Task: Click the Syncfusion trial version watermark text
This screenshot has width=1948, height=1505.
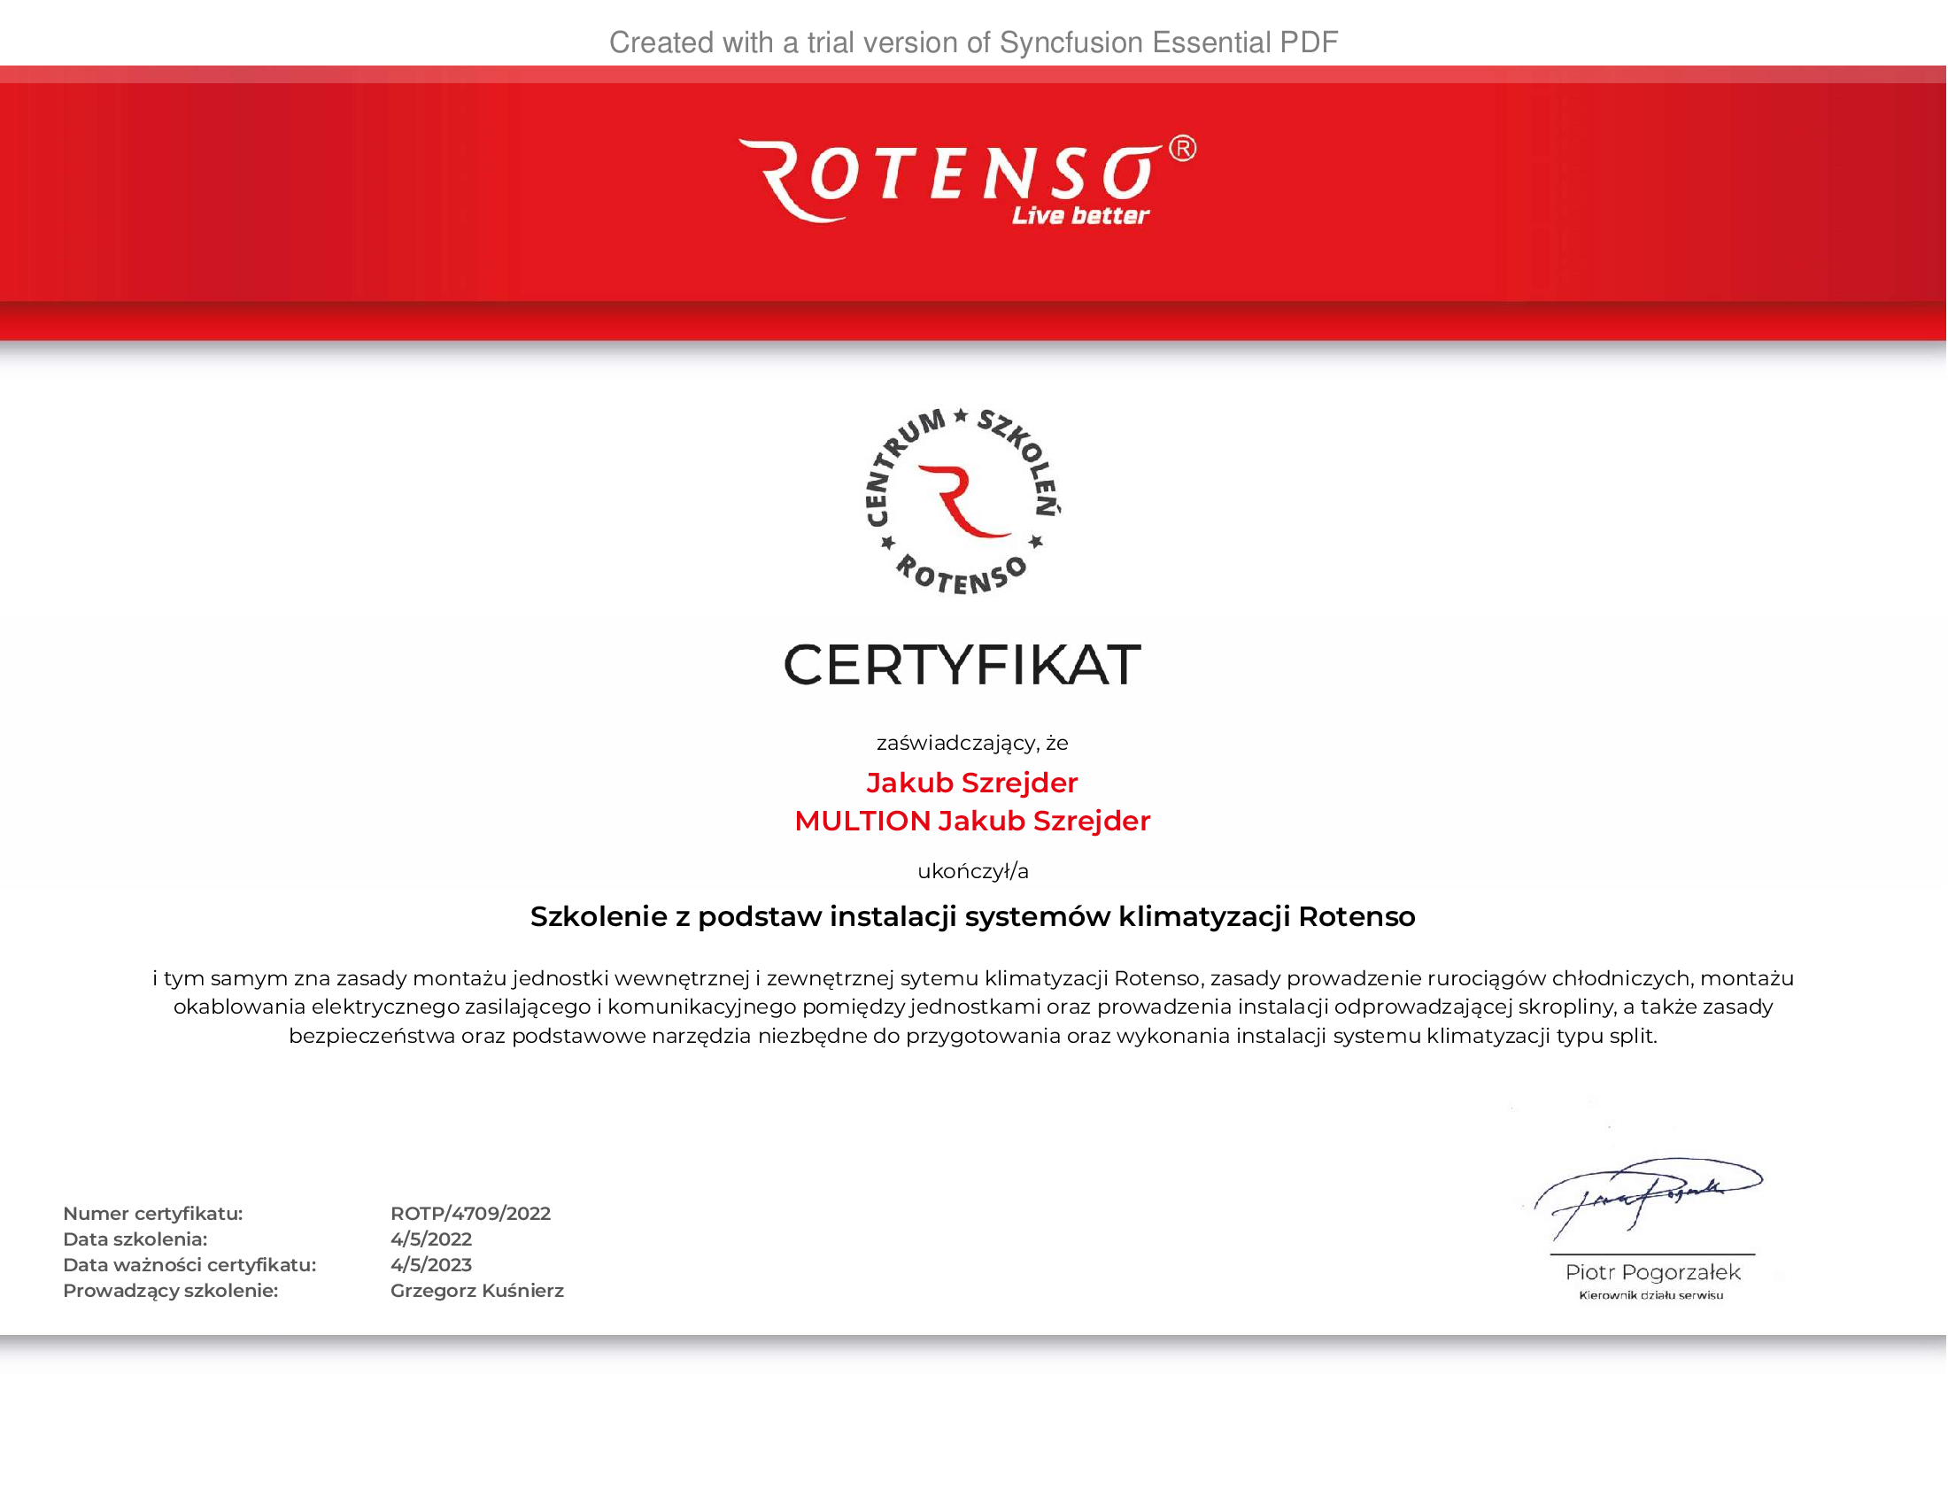Action: pos(973,42)
